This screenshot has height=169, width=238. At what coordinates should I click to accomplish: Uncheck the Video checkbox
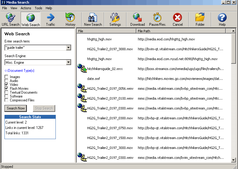[x=7, y=85]
